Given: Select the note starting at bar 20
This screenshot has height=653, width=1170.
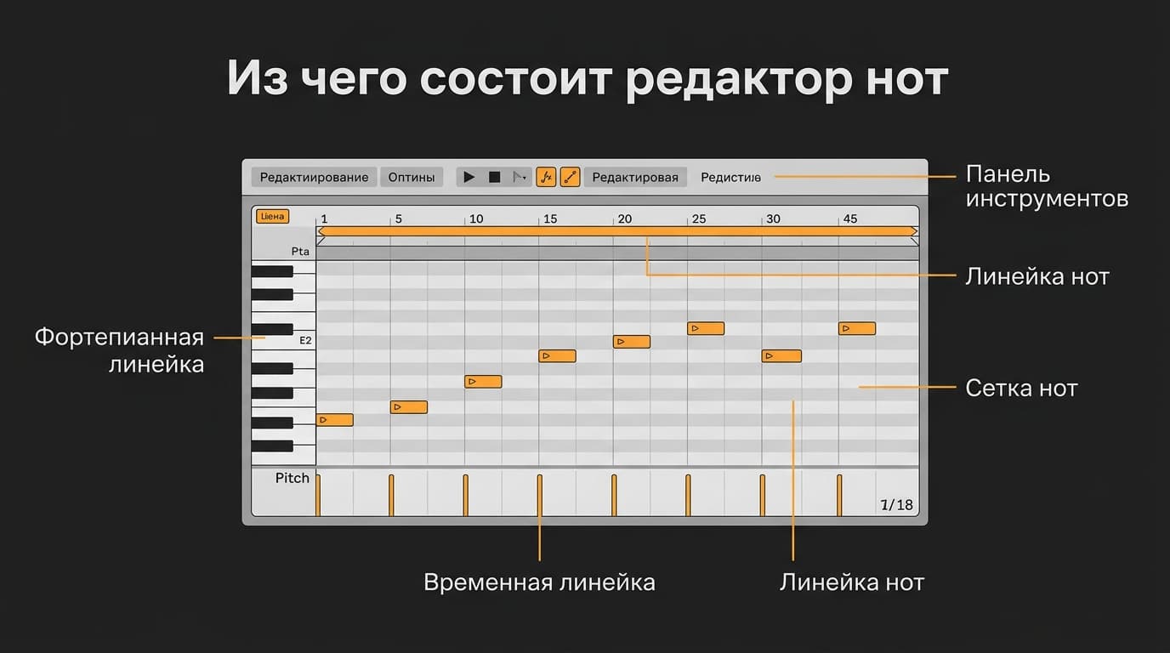Looking at the screenshot, I should point(632,342).
